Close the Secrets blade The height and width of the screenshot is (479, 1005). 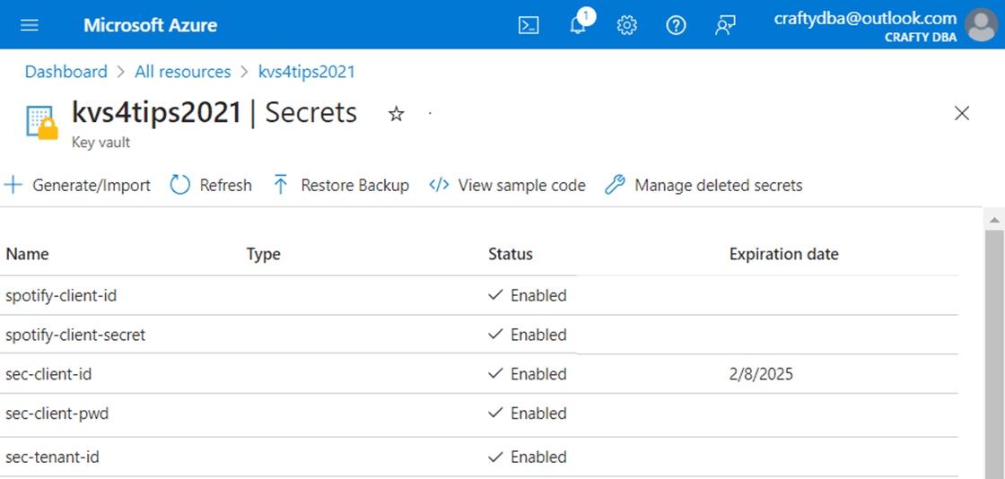(x=962, y=113)
